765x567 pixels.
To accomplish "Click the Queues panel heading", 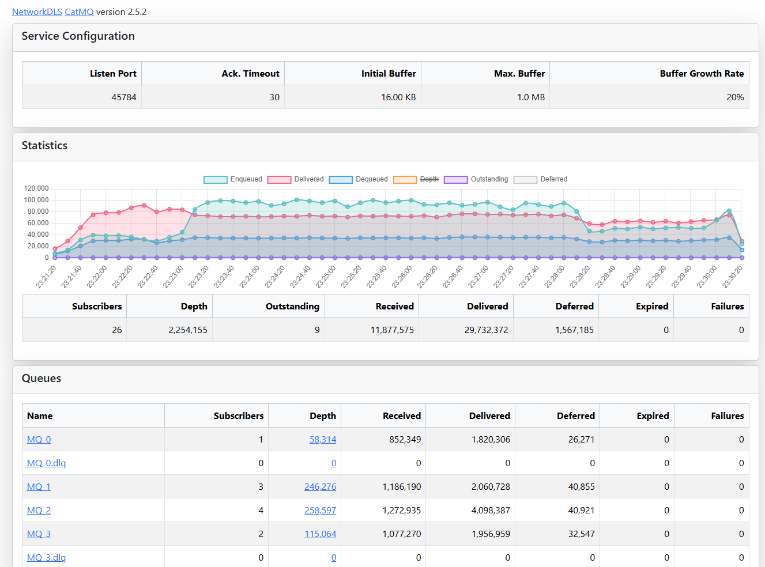I will click(42, 379).
